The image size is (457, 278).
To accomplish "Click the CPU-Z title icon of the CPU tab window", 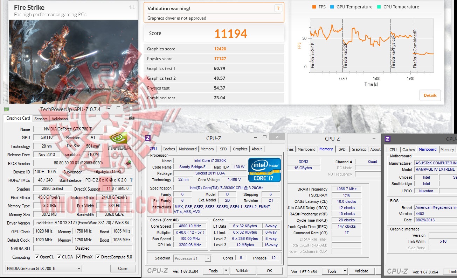I will tap(148, 138).
